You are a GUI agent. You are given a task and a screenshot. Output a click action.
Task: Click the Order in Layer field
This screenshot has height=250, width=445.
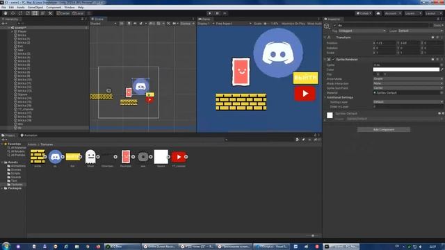point(408,106)
